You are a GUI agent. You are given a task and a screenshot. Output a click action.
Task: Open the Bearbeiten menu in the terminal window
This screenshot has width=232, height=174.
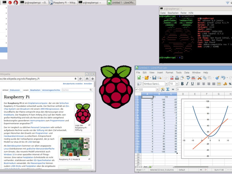point(173,13)
